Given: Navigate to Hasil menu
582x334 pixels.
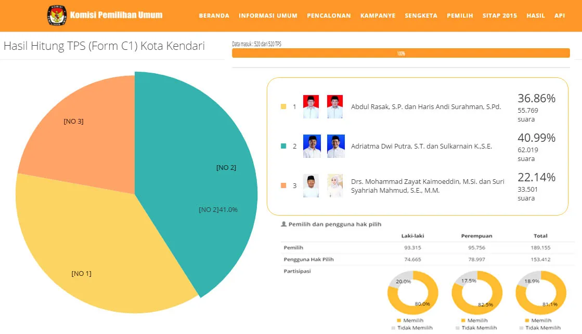Looking at the screenshot, I should coord(536,16).
